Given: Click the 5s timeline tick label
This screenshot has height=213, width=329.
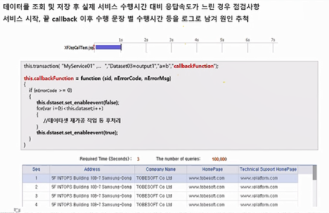Looking at the screenshot, I should (x=222, y=40).
